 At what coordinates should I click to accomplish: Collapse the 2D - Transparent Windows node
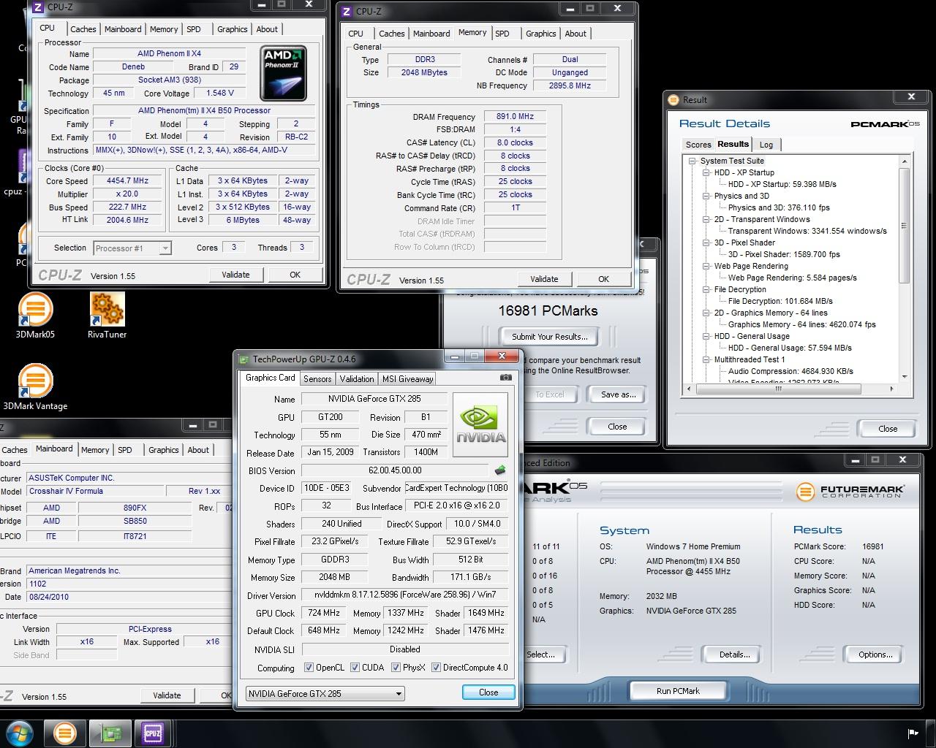[x=706, y=219]
